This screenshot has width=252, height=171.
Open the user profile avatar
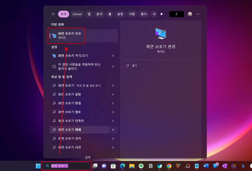point(190,14)
